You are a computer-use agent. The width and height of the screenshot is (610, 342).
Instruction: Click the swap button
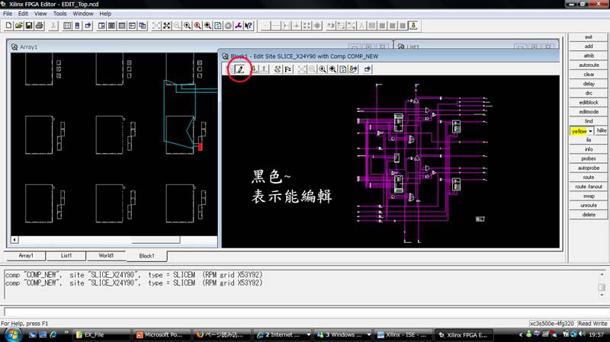[x=588, y=196]
